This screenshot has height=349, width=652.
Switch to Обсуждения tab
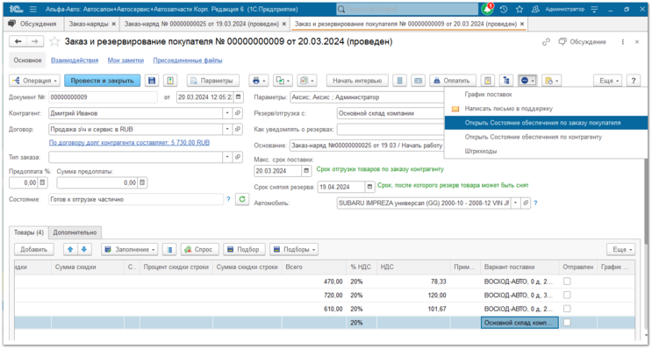(x=33, y=24)
